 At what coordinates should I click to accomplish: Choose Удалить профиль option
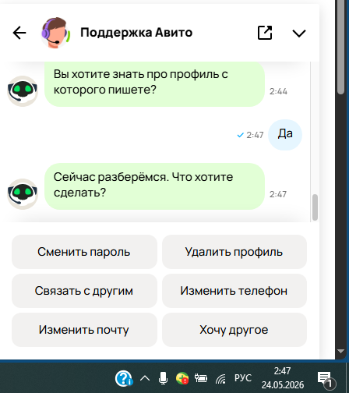pos(234,252)
